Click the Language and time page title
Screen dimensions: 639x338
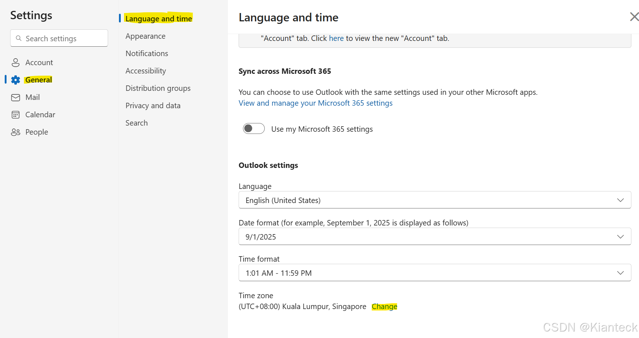click(289, 17)
